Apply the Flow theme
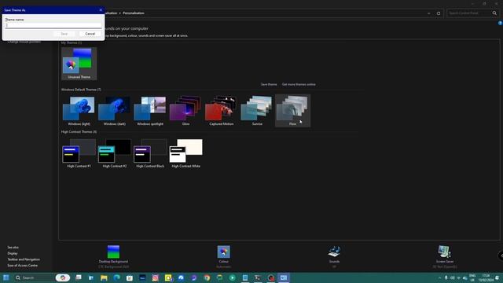 coord(292,111)
